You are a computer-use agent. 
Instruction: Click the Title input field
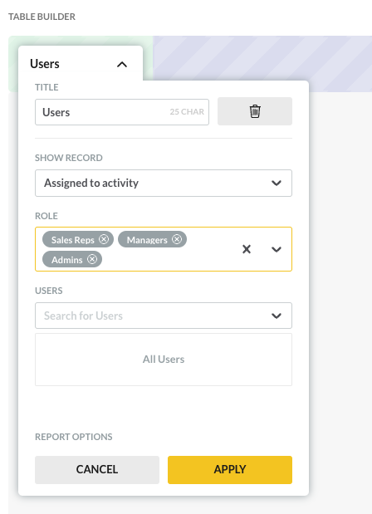point(122,112)
